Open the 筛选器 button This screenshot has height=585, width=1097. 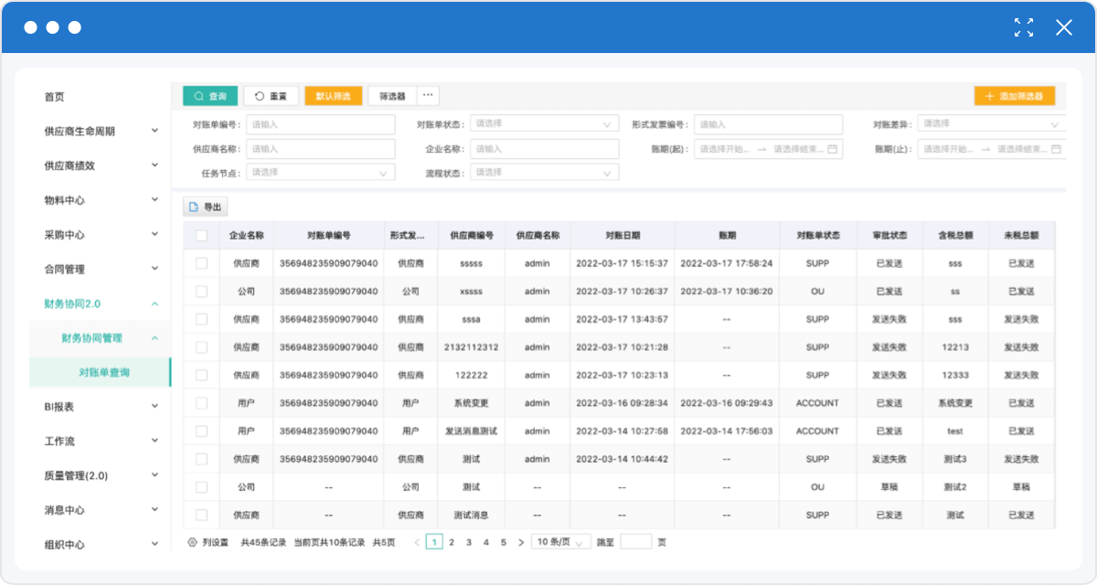(x=392, y=96)
